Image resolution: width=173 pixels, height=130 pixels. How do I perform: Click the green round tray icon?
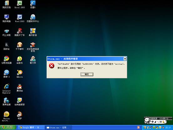(154, 127)
